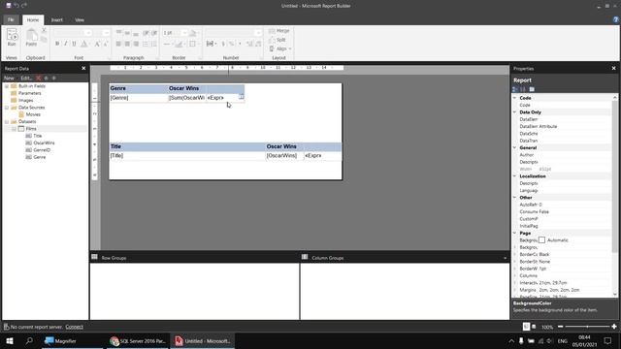Select the Images folder
The height and width of the screenshot is (349, 621).
[x=26, y=100]
